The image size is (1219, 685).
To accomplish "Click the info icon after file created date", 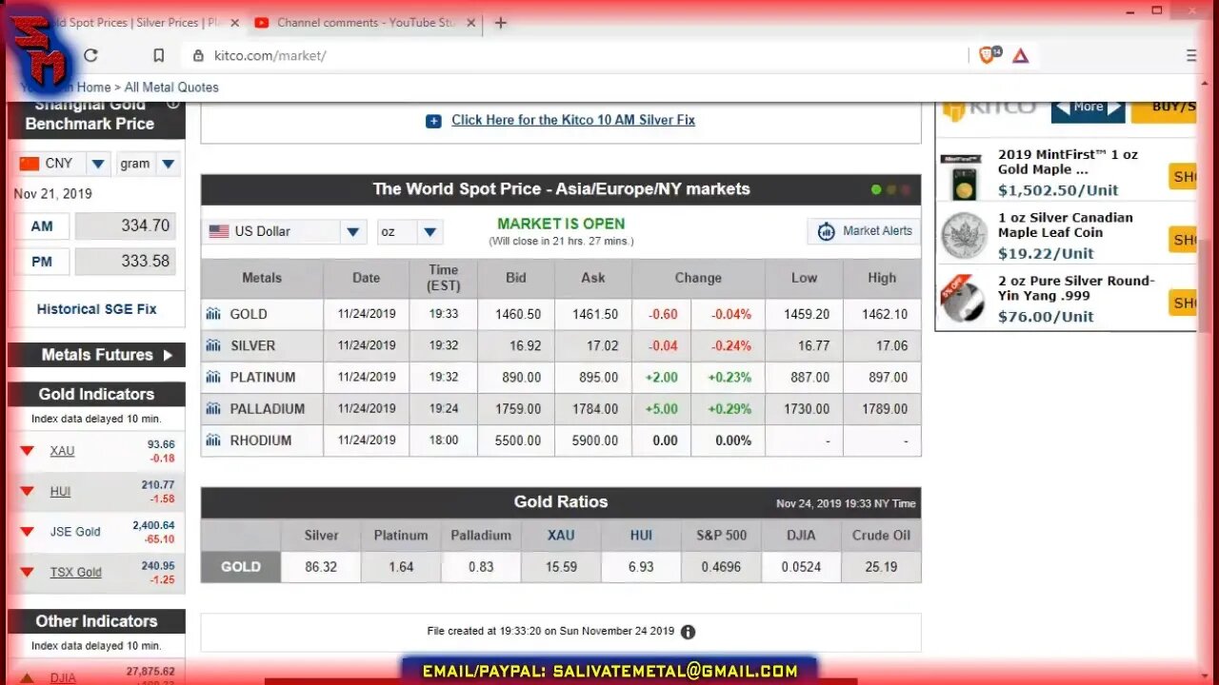I will click(x=689, y=632).
